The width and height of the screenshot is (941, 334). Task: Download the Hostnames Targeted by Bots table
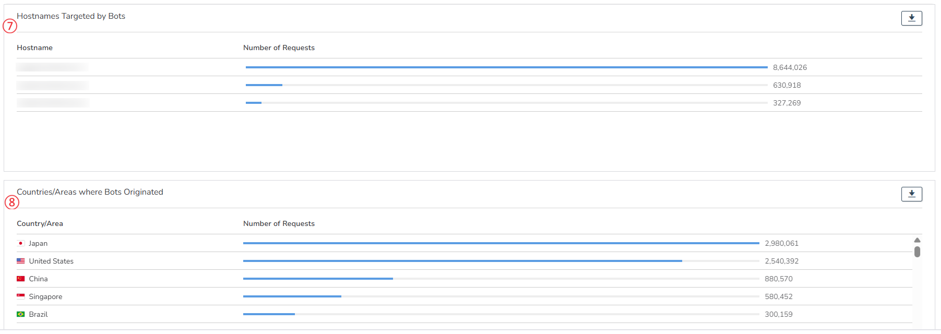(911, 18)
